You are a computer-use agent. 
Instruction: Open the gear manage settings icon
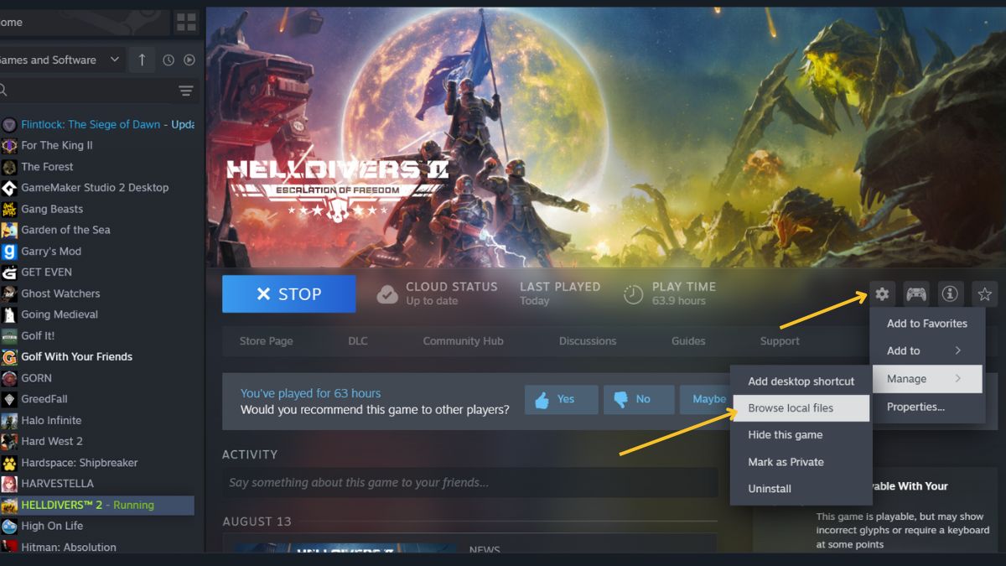coord(882,294)
